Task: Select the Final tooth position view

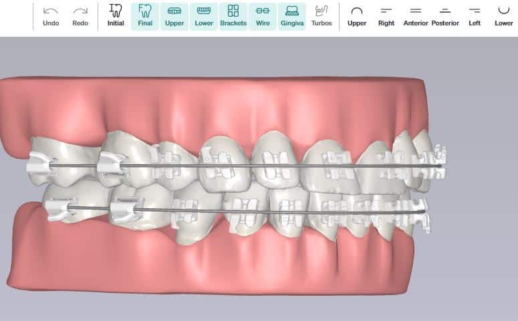Action: [145, 16]
